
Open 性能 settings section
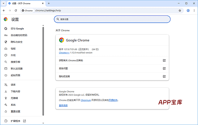pos(13,49)
